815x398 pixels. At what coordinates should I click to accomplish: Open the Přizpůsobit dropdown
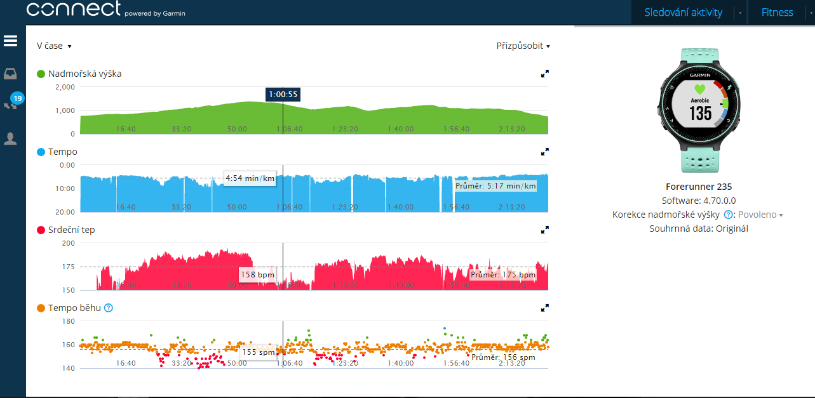coord(523,46)
